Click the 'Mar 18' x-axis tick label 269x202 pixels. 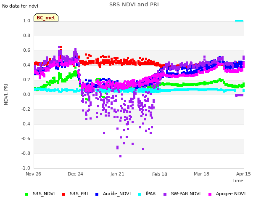click(x=201, y=174)
